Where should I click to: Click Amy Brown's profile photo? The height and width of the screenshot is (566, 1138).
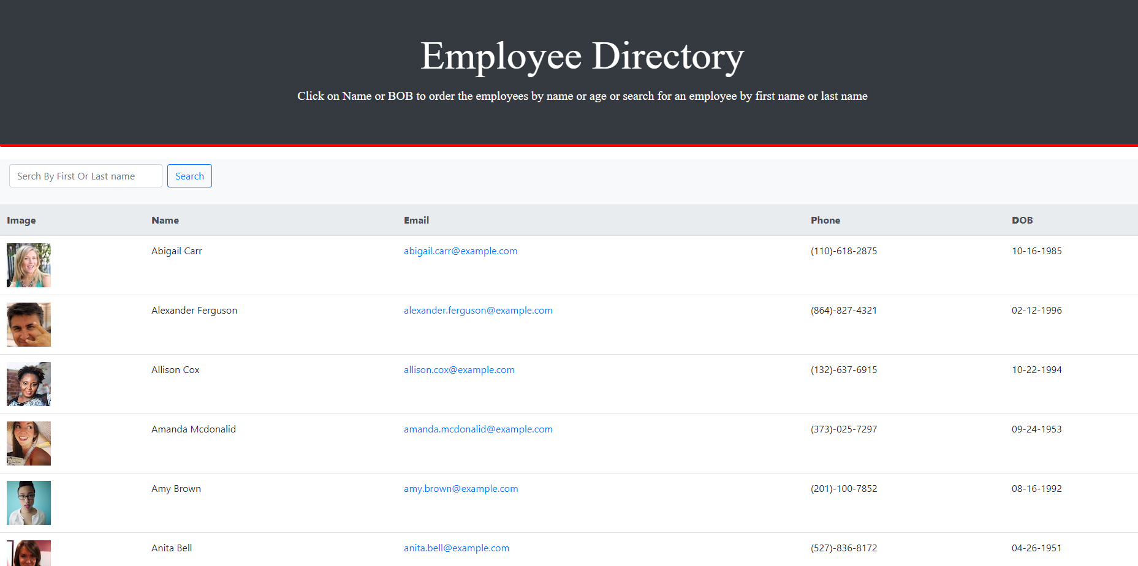coord(28,502)
